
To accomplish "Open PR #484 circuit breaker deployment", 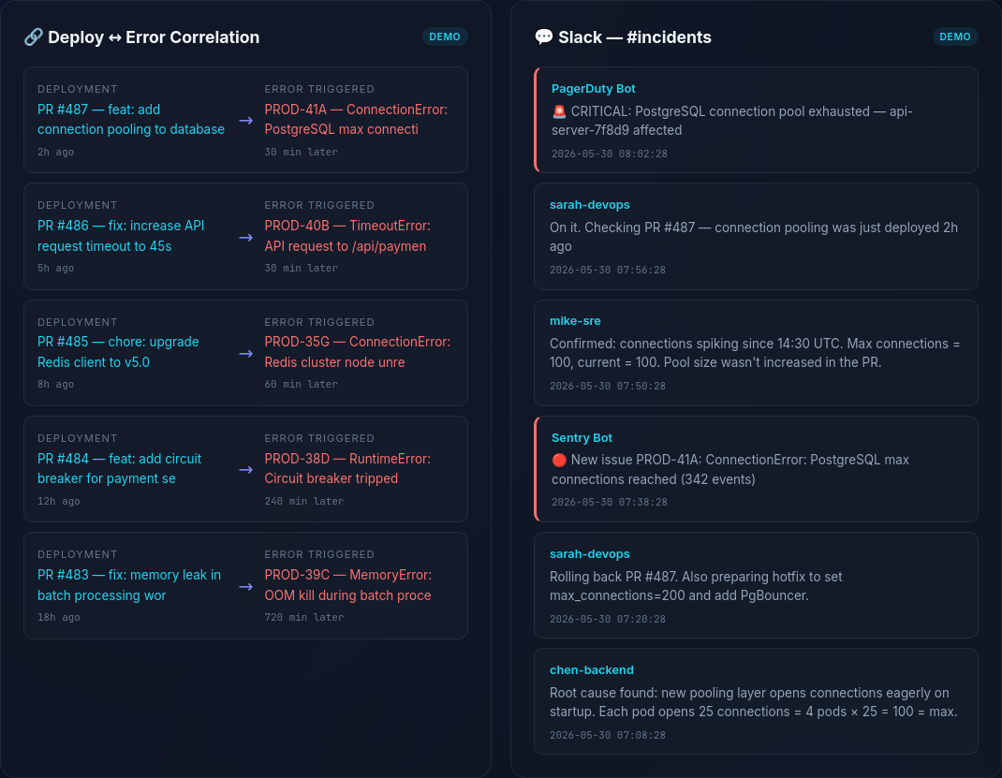I will point(120,468).
